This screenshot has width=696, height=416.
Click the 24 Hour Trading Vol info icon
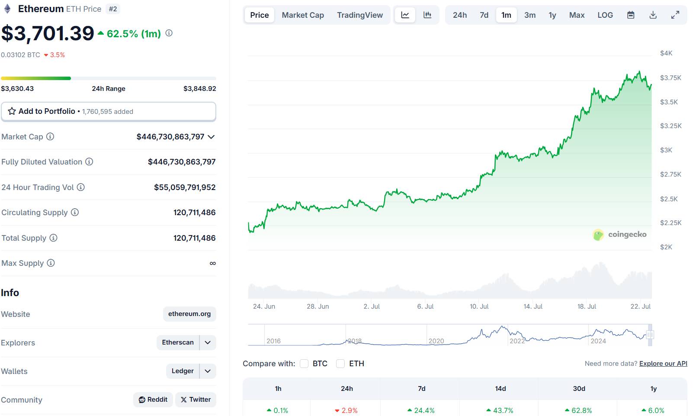81,187
